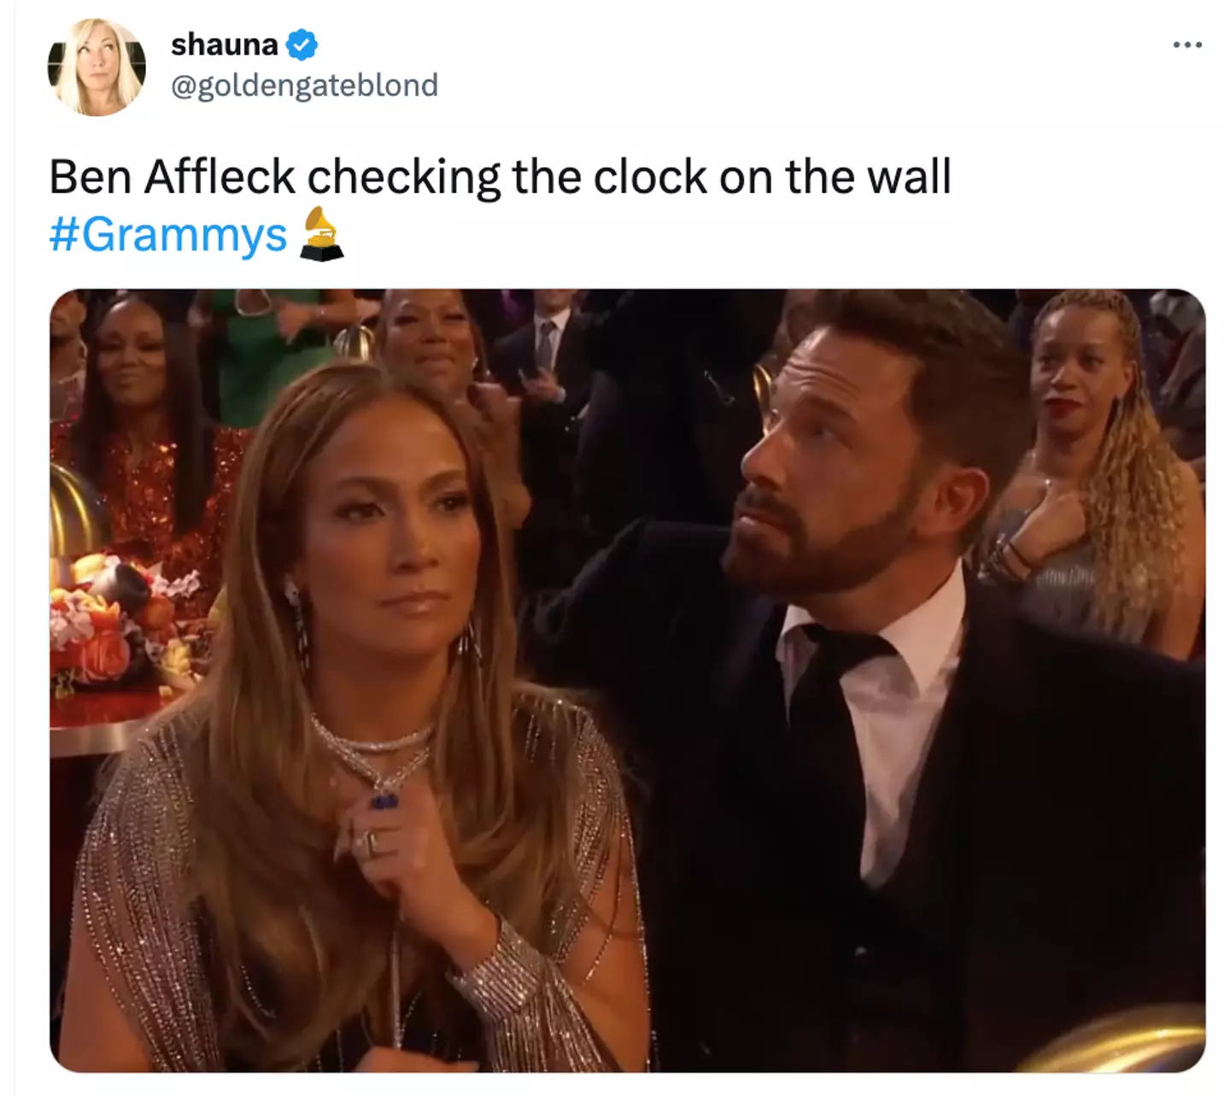This screenshot has width=1230, height=1097.
Task: Open the embedded Grammys photo
Action: 627,680
